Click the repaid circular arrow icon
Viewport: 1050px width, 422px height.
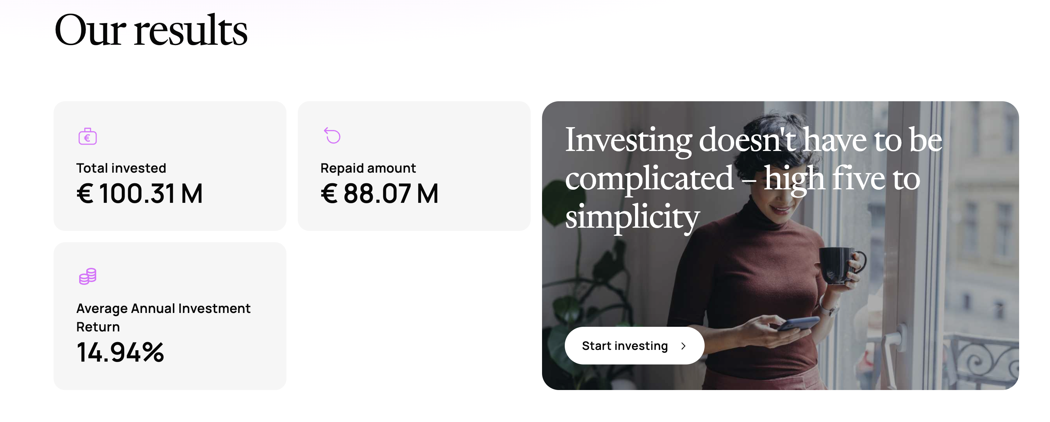(x=332, y=135)
